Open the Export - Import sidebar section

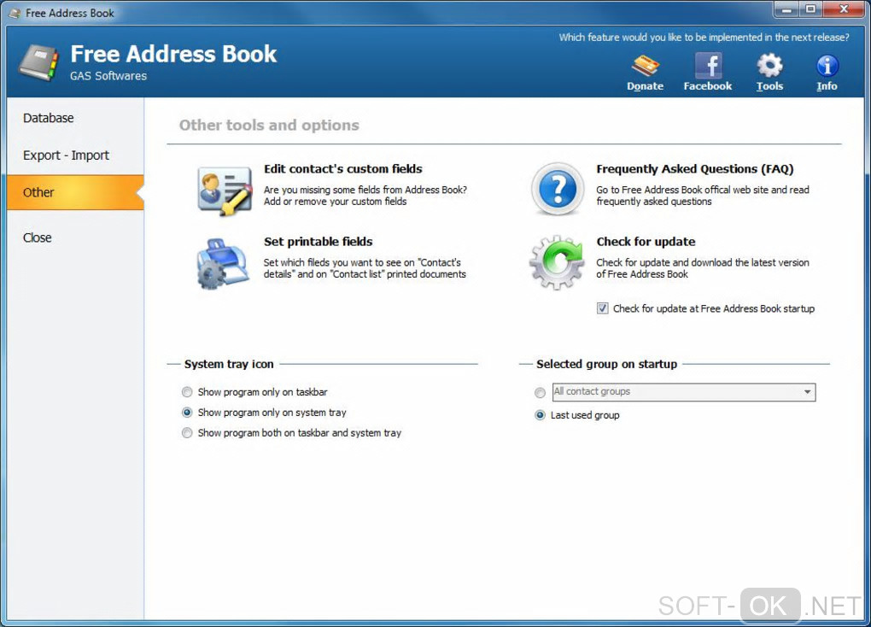click(66, 155)
